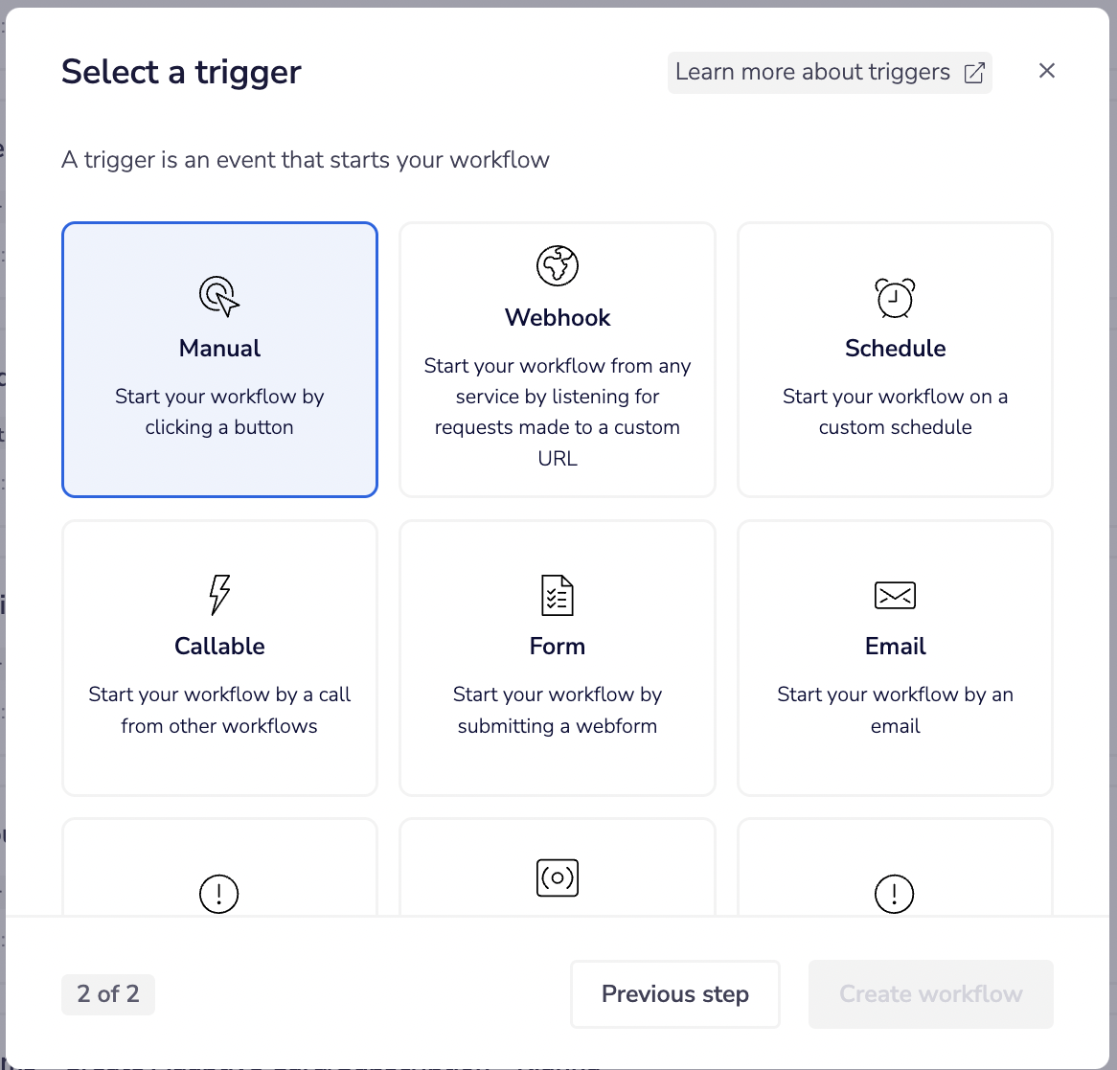Select the Webhook trigger card
This screenshot has height=1070, width=1117.
tap(557, 359)
